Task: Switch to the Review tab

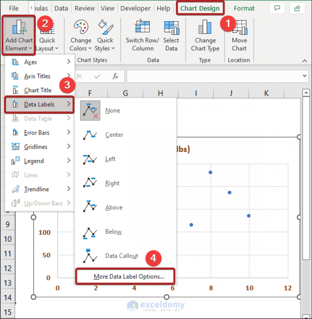Action: point(84,8)
